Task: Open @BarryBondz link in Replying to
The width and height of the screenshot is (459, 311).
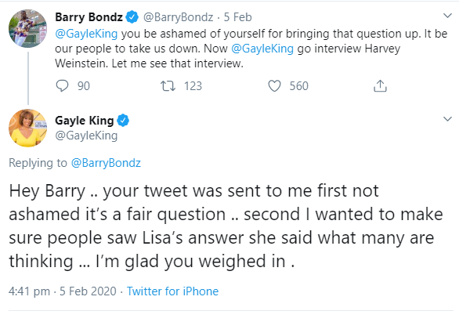Action: [106, 163]
